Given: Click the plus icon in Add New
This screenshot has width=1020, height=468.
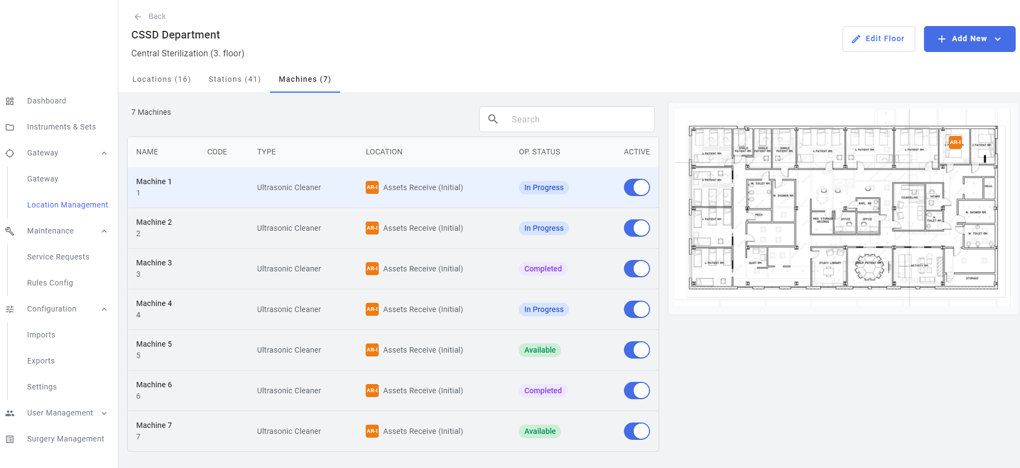Looking at the screenshot, I should click(942, 39).
